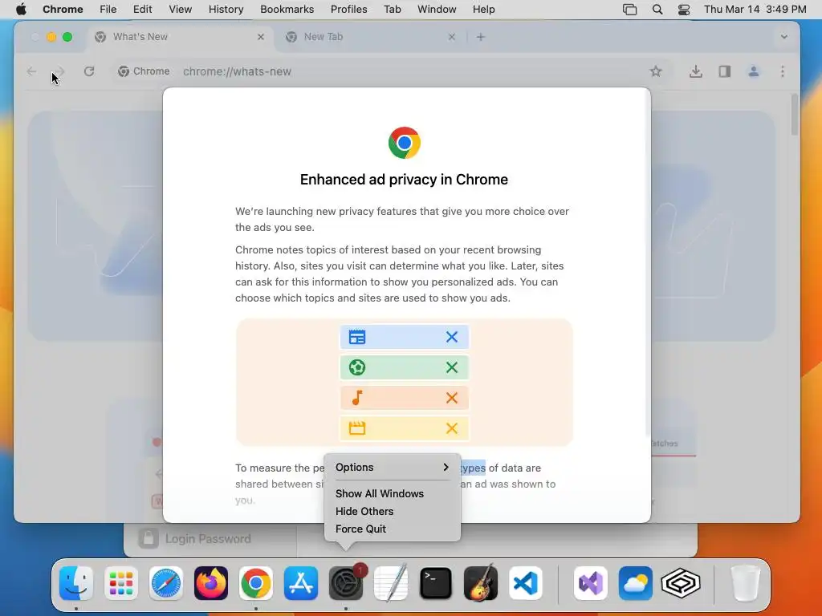Image resolution: width=822 pixels, height=616 pixels.
Task: Expand the Options submenu
Action: tap(392, 468)
